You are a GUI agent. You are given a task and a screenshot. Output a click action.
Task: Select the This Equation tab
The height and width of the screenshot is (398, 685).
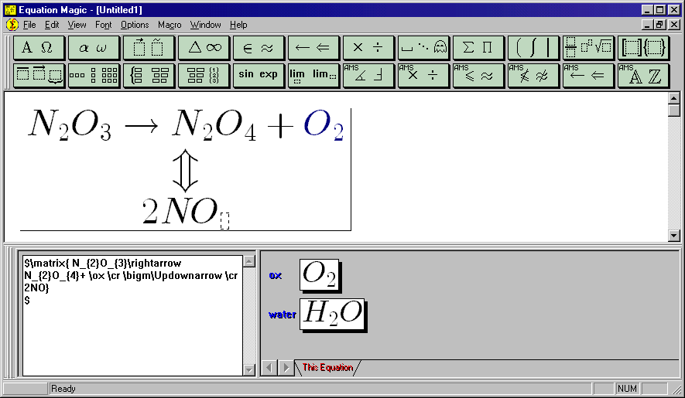click(x=327, y=367)
